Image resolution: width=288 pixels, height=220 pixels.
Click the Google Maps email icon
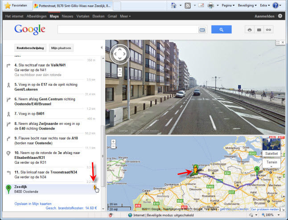[259, 30]
